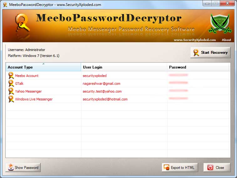Toggle Show Password button
Viewport: 237px width, 178px height.
[23, 167]
